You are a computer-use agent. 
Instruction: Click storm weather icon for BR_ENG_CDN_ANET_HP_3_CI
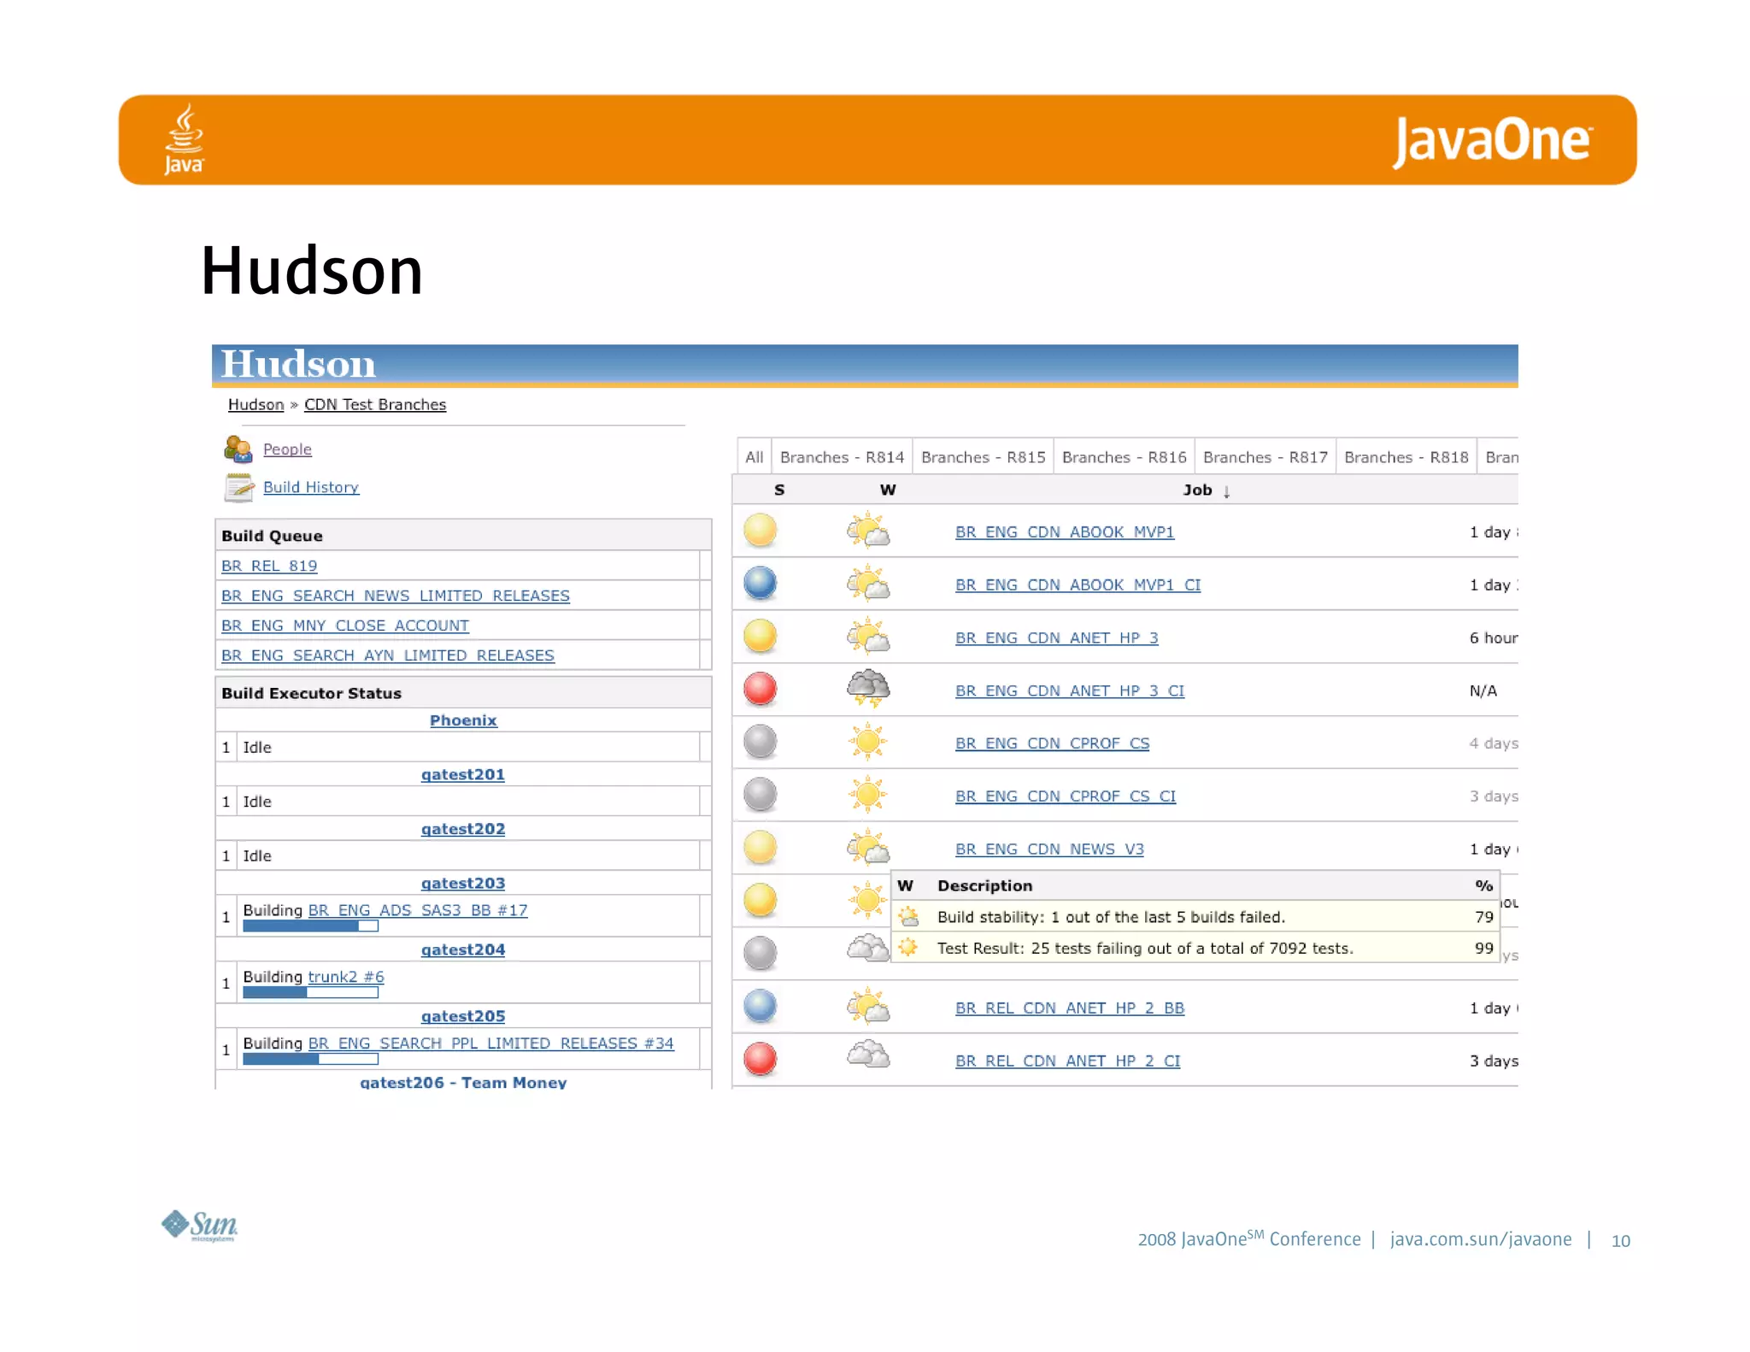click(868, 688)
